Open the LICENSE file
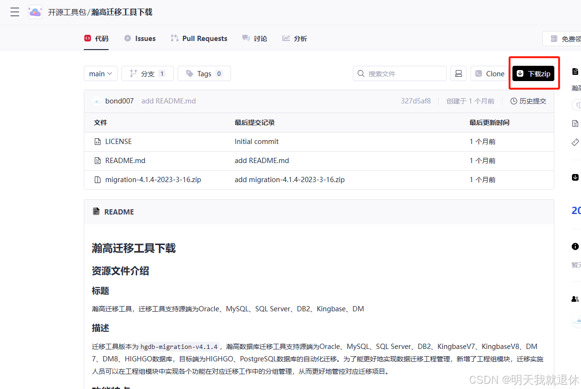Viewport: 581px width, 389px height. (119, 142)
